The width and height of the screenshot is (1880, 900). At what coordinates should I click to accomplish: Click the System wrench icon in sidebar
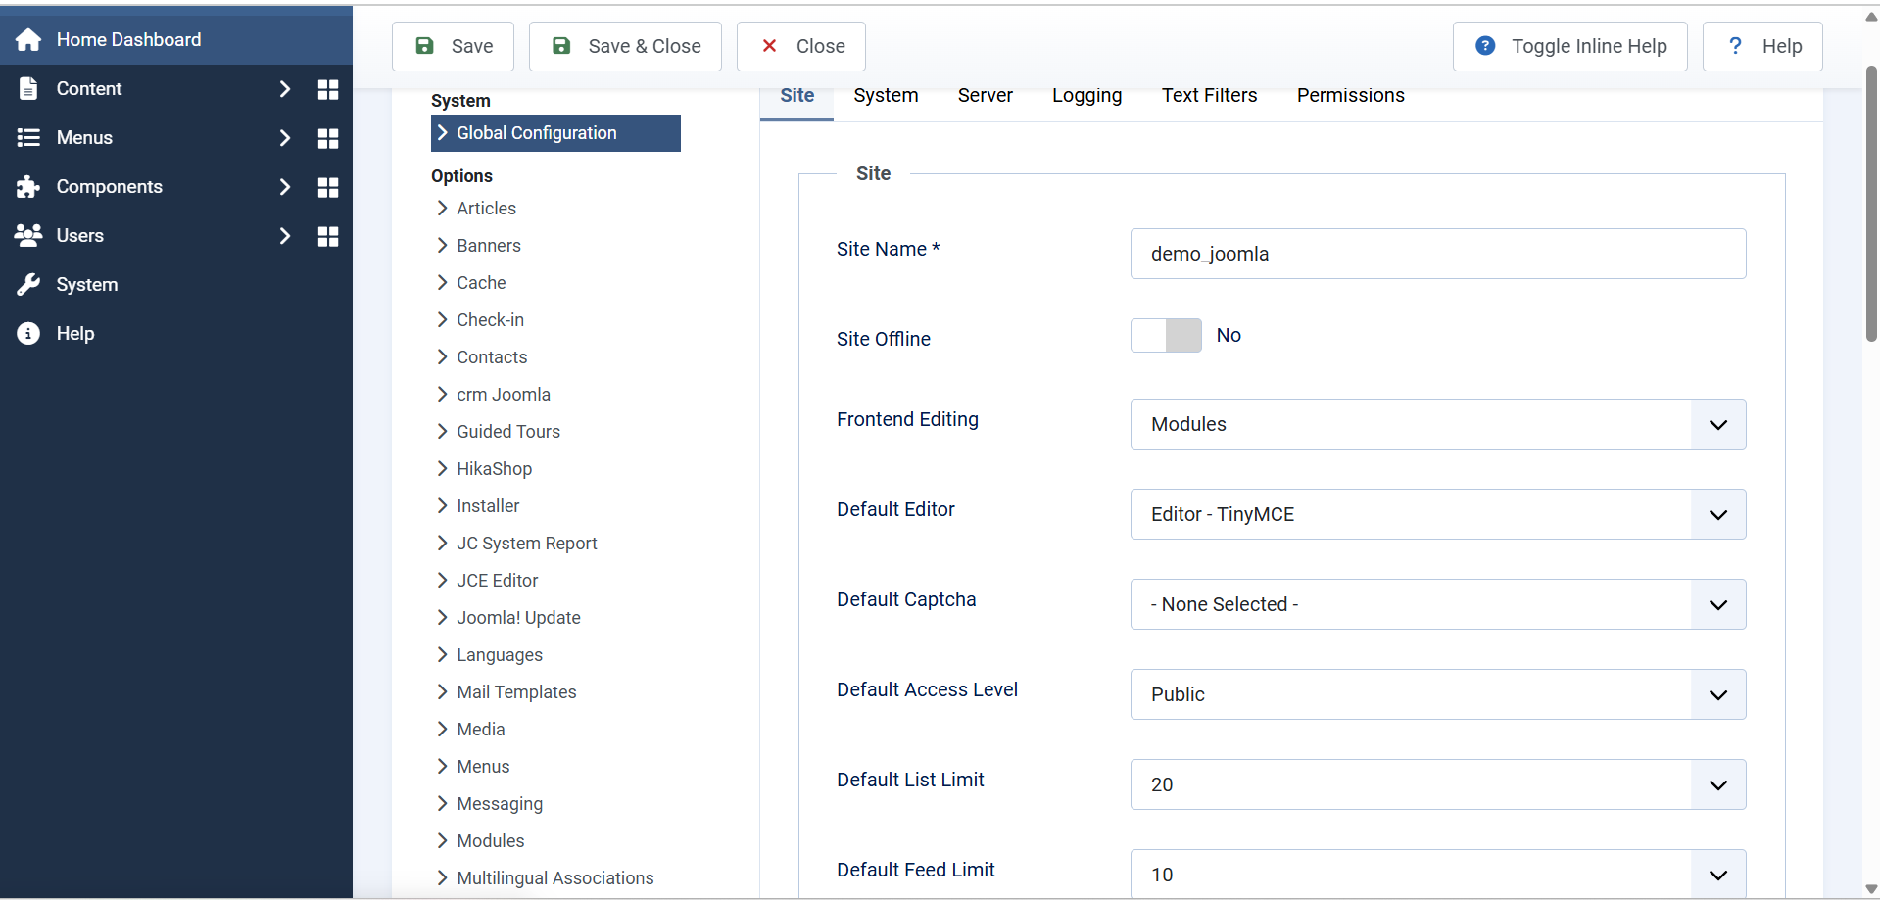pos(28,285)
